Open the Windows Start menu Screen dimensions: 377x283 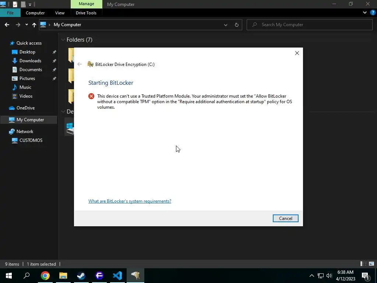pos(9,276)
